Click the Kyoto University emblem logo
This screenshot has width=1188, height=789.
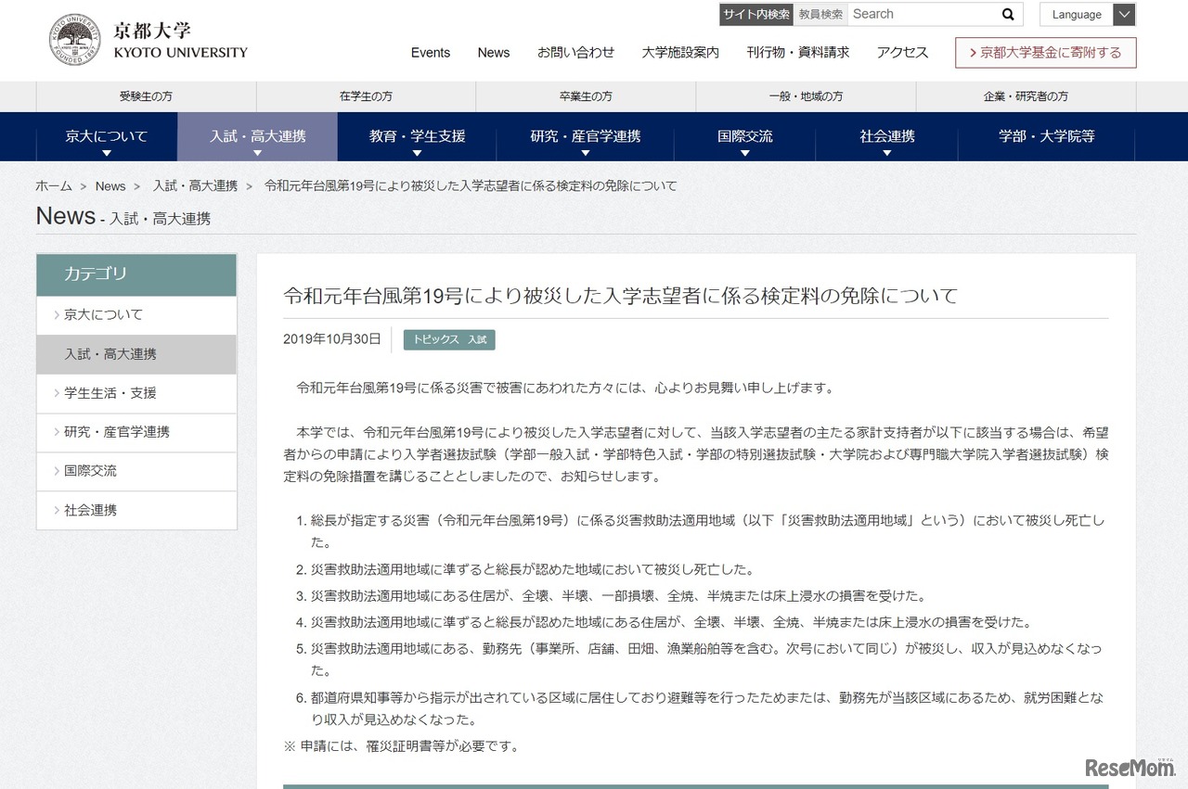[74, 37]
